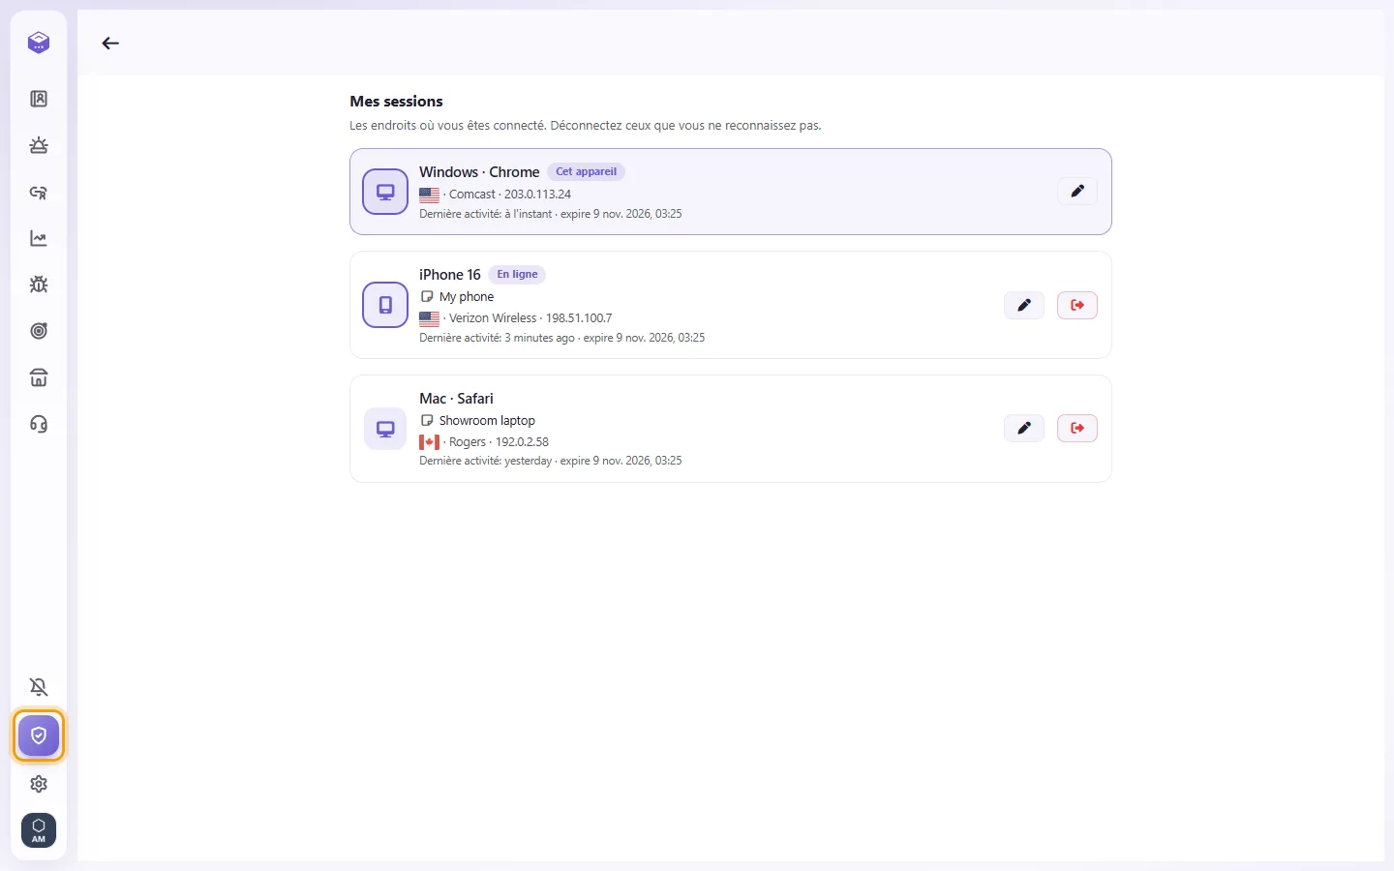The height and width of the screenshot is (871, 1394).
Task: Open the target sidebar icon
Action: 39,331
